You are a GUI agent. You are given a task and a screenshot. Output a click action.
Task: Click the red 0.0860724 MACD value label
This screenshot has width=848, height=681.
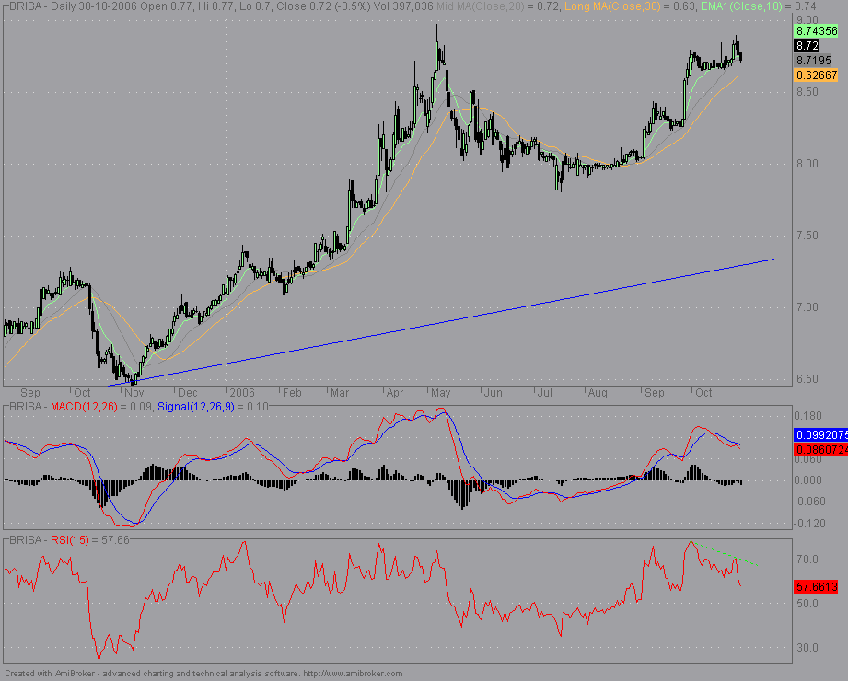(820, 450)
